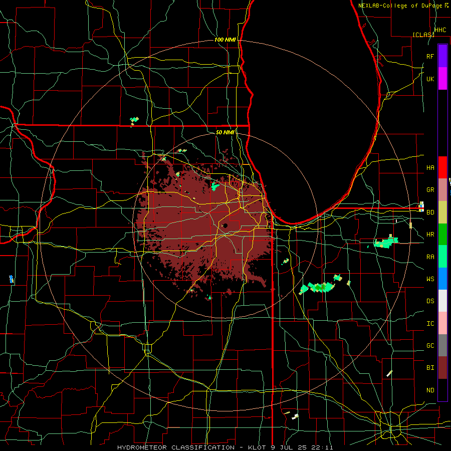
Task: Click the RF purple legend swatch
Action: 442,56
